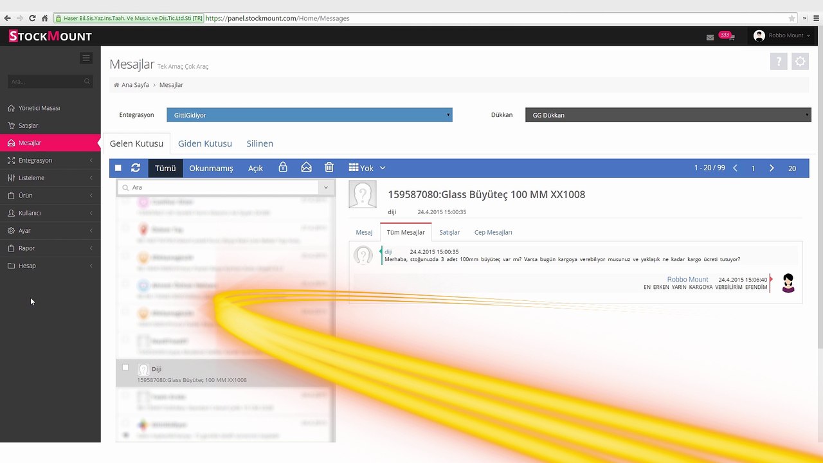
Task: Filter messages by Tümü
Action: (x=165, y=168)
